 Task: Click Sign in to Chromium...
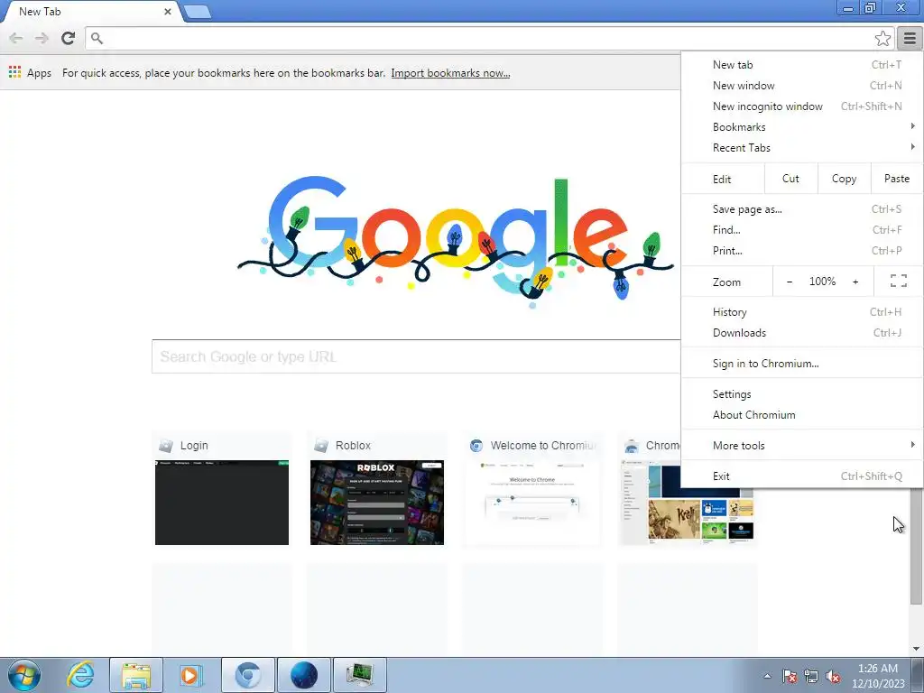pos(801,364)
